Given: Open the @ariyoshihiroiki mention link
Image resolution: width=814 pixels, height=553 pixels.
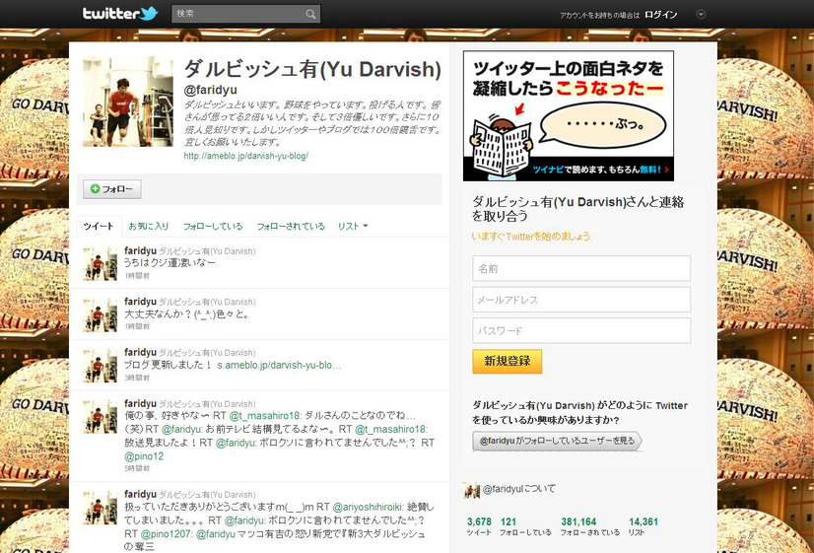Looking at the screenshot, I should tap(367, 507).
